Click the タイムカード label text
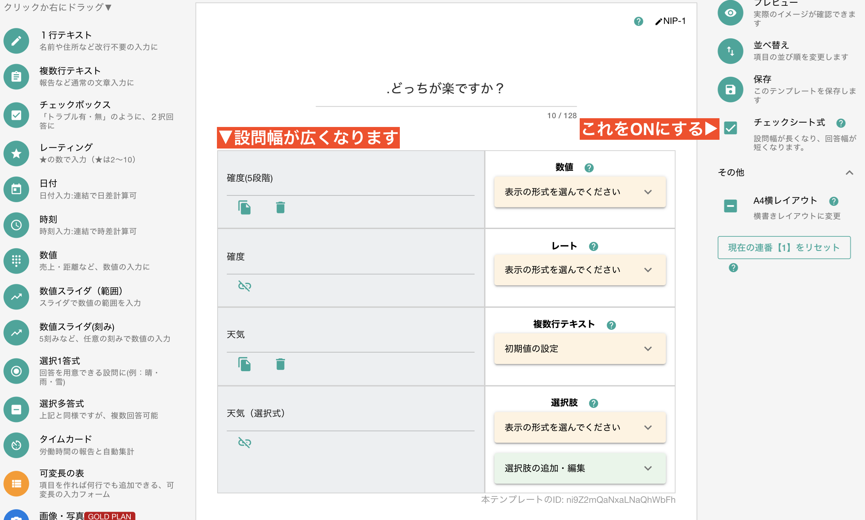This screenshot has width=865, height=520. click(x=65, y=439)
